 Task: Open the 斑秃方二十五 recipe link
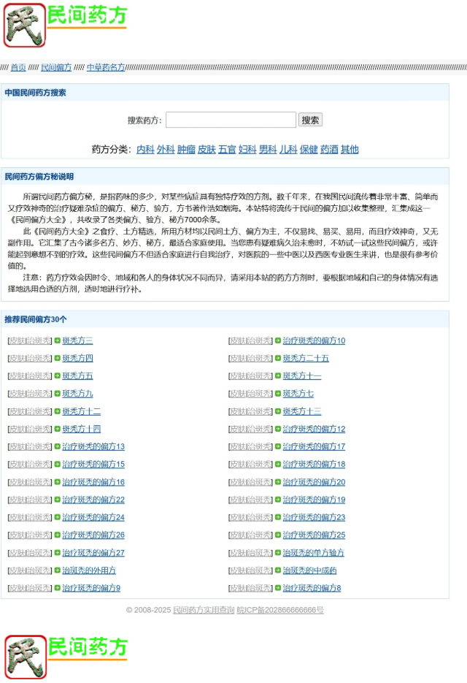click(x=306, y=358)
